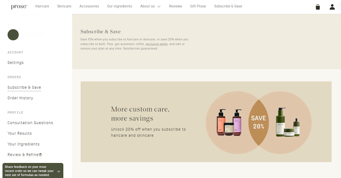This screenshot has width=341, height=178.
Task: Click 'Unlock 20% off' promo text
Action: (148, 132)
